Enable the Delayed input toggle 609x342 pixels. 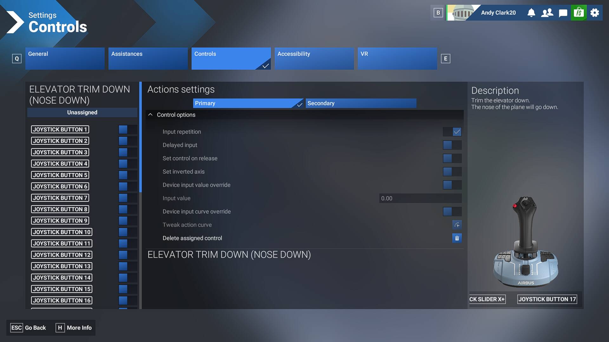(x=452, y=145)
